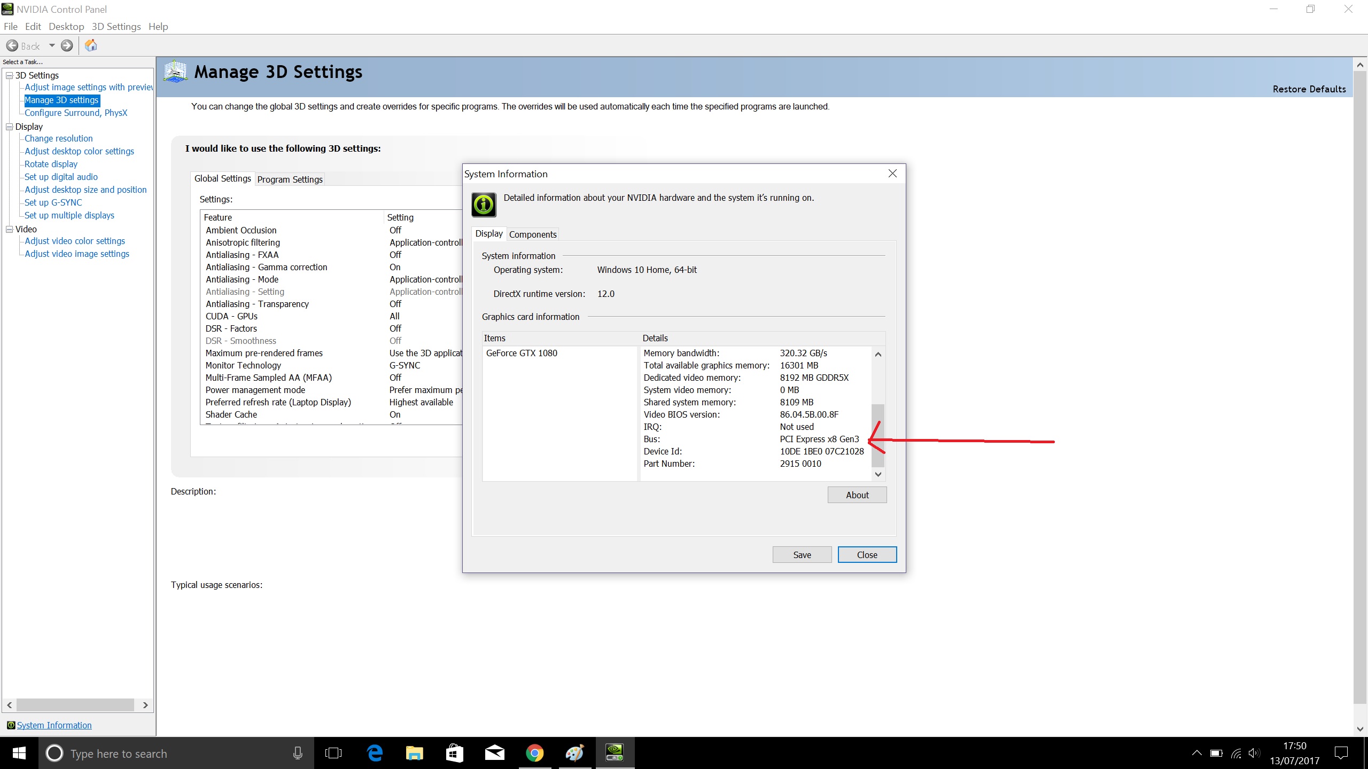Select Configure Surround, PhysX
Viewport: 1368px width, 769px height.
(x=76, y=113)
